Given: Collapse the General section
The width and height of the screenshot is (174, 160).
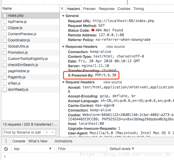Looking at the screenshot, I should click(63, 16).
